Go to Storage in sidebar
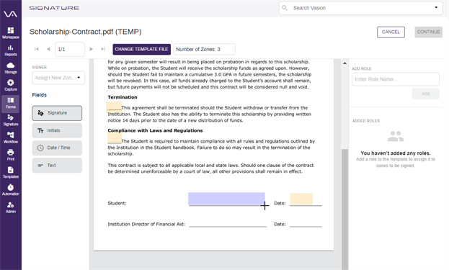The height and width of the screenshot is (270, 449). [11, 68]
